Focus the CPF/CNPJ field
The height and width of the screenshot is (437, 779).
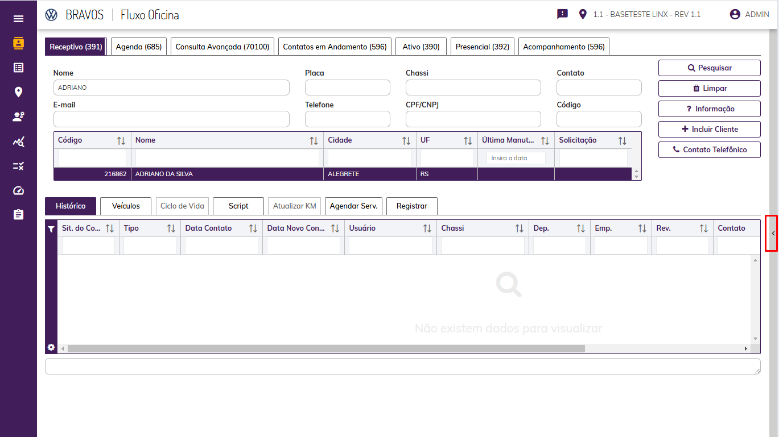tap(473, 119)
